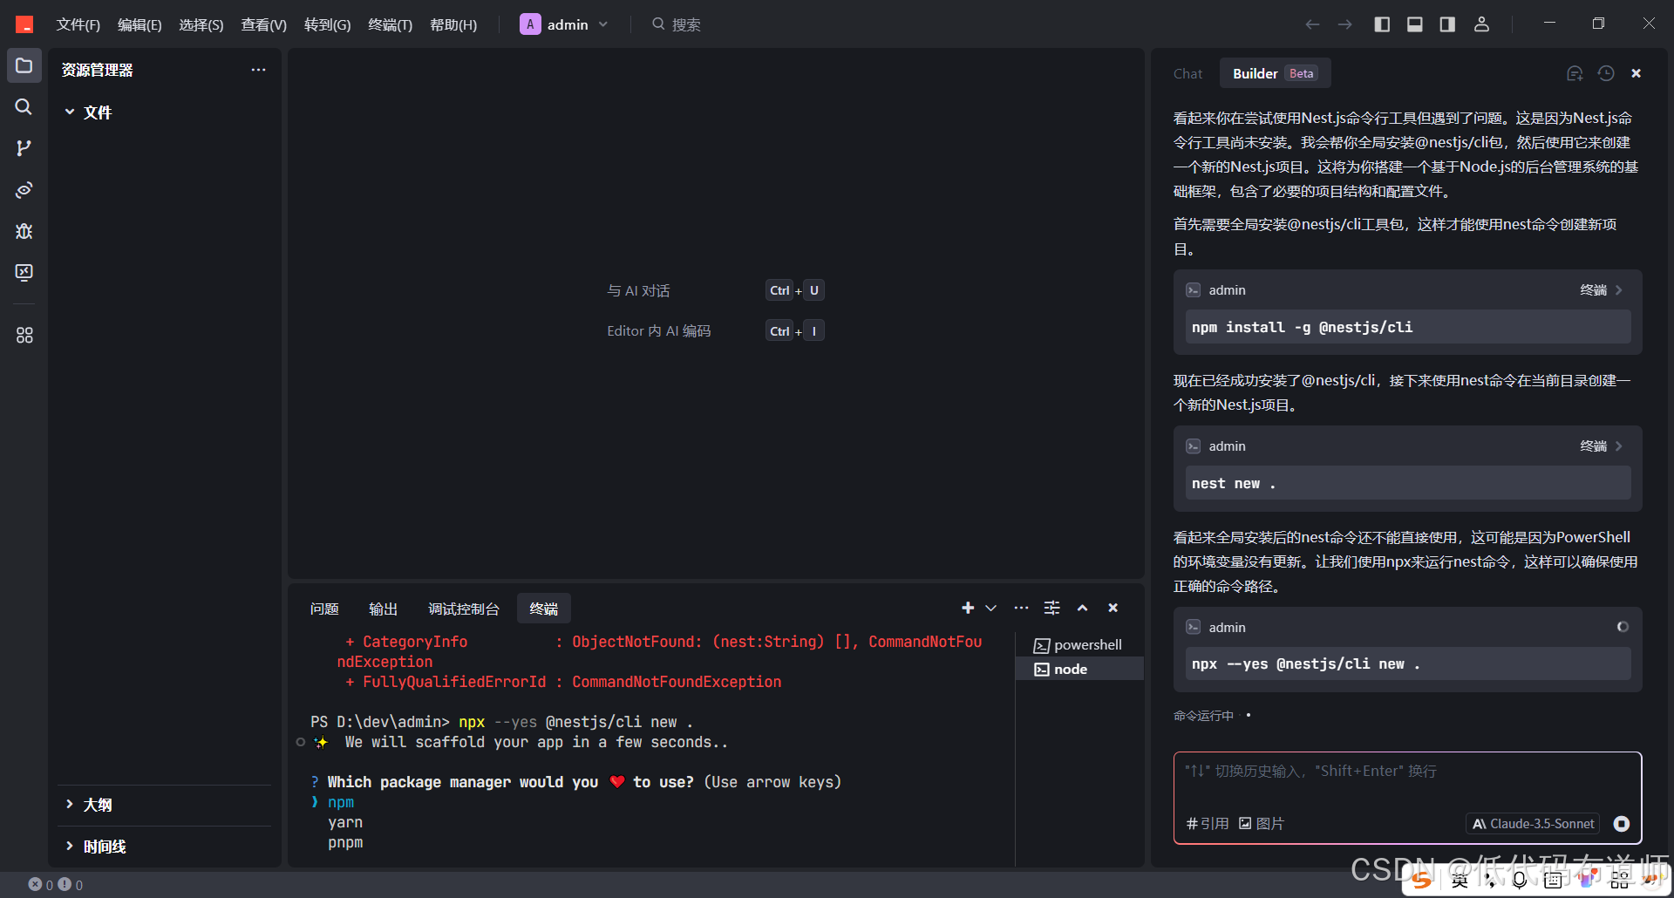Open the 问题 problems tab
This screenshot has height=898, width=1674.
coord(324,609)
